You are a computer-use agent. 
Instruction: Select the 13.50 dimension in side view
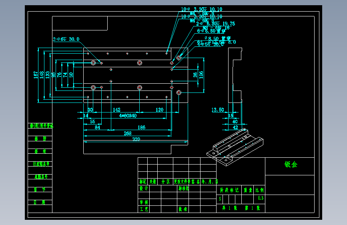click(x=218, y=110)
